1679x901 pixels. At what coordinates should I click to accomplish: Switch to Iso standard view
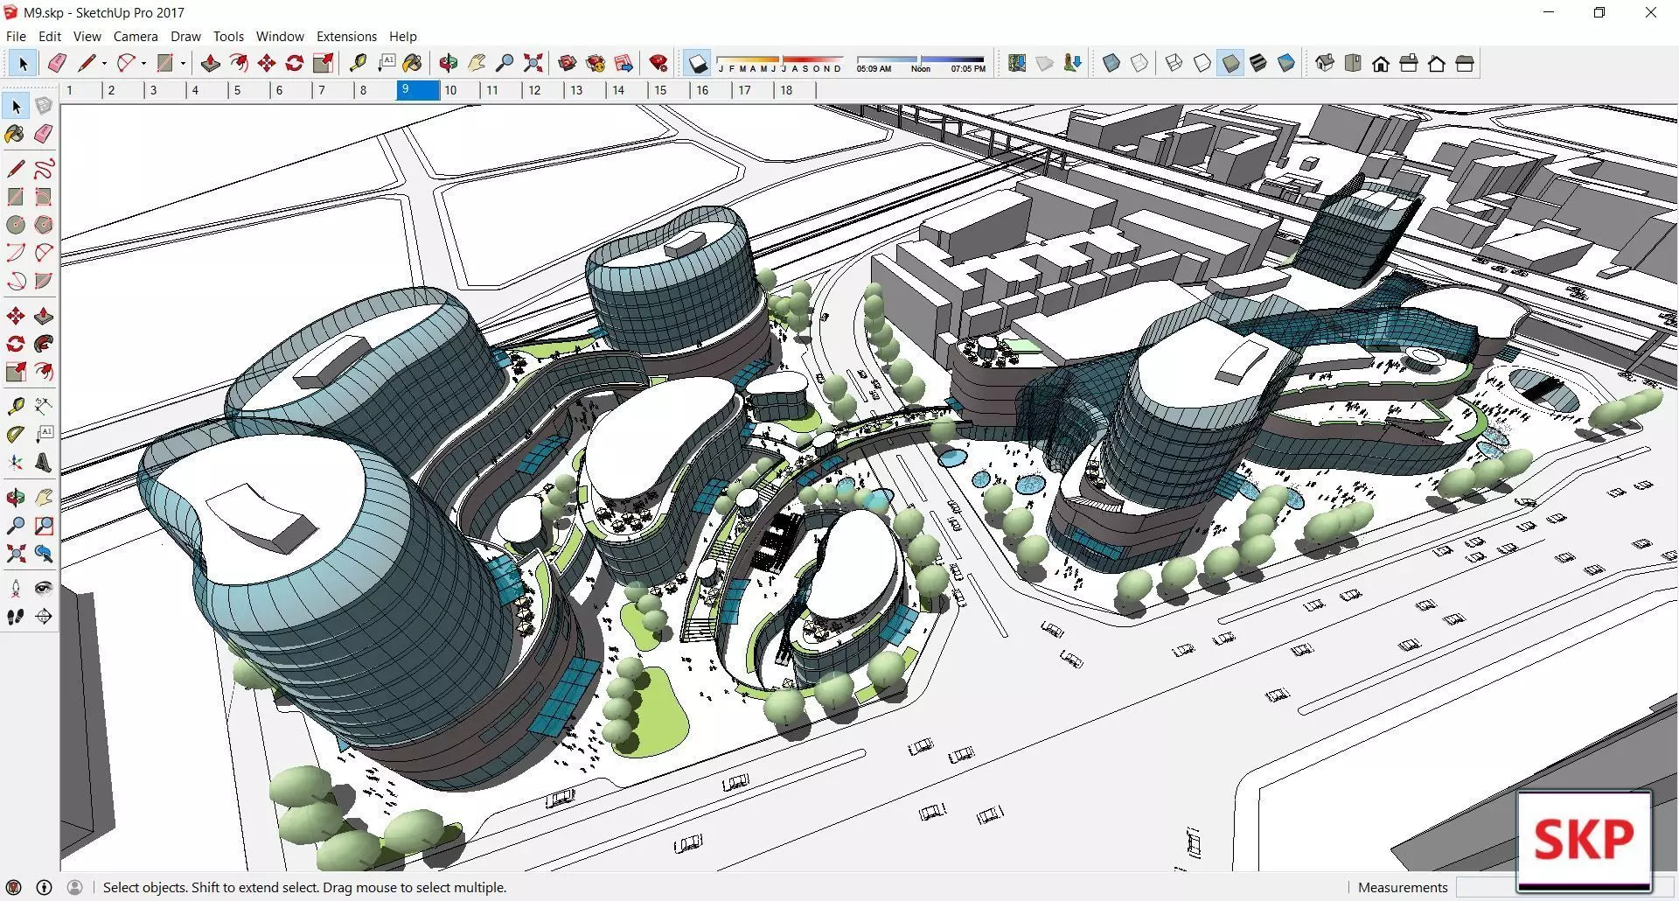coord(1325,63)
